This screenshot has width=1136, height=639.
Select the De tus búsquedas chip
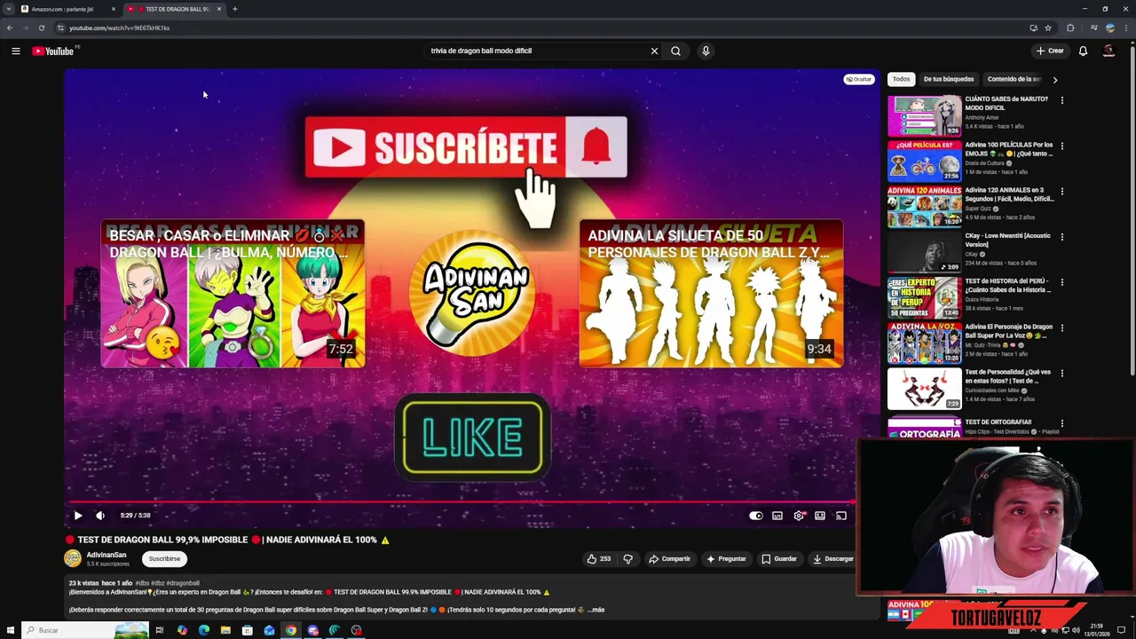point(949,79)
